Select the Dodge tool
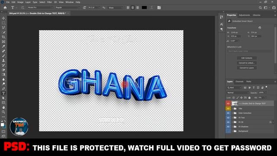277x156 pixels. pos(3,84)
